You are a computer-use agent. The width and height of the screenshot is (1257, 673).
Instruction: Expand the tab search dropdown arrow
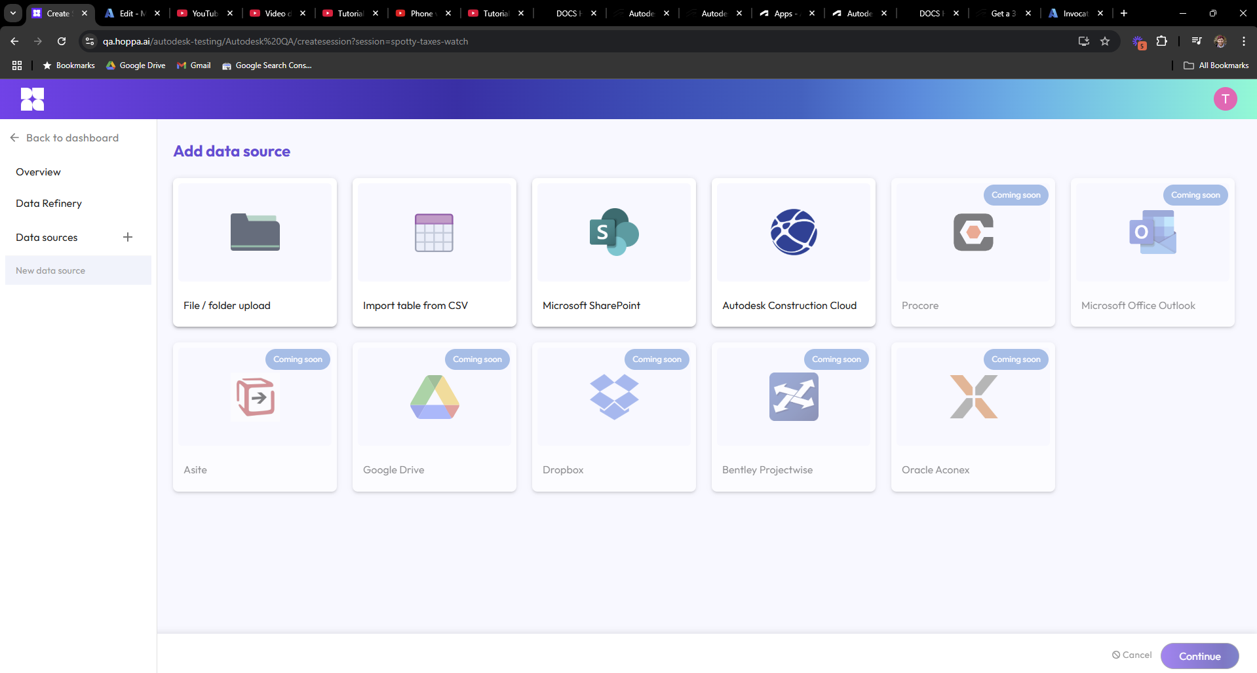(x=13, y=13)
